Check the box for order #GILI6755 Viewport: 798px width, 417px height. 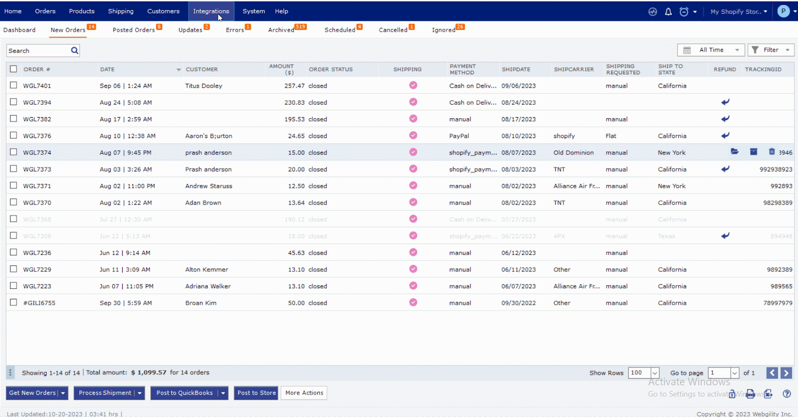click(13, 302)
